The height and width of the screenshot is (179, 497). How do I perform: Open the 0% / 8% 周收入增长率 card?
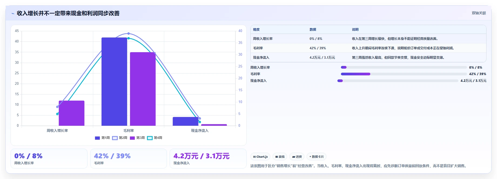(x=49, y=159)
